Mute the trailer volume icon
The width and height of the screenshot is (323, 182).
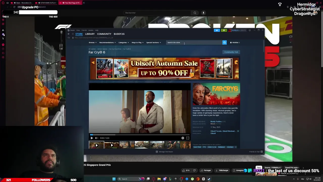96,138
